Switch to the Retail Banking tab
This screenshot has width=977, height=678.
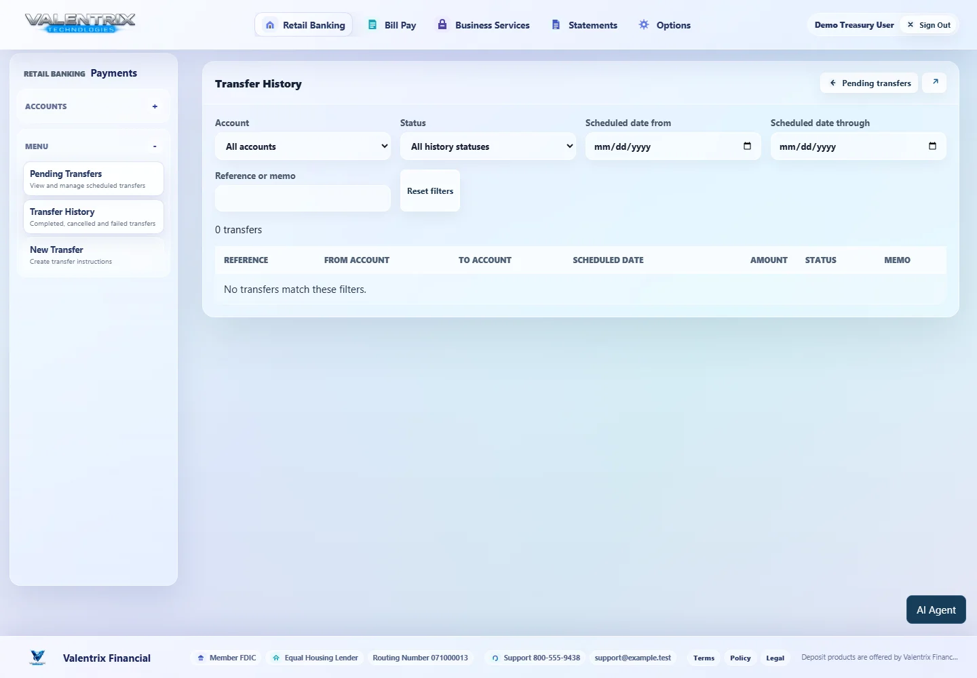pos(303,25)
